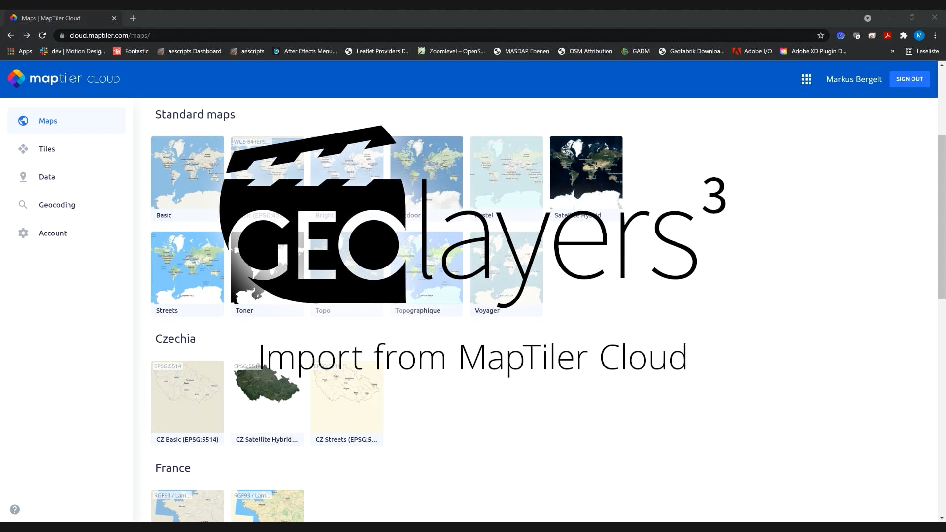Click the Tiles icon in sidebar

point(23,149)
